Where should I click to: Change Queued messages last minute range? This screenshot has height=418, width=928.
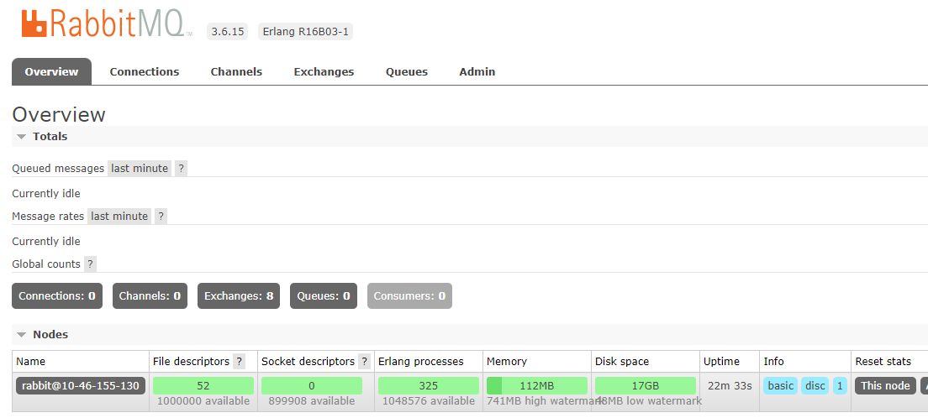(140, 169)
